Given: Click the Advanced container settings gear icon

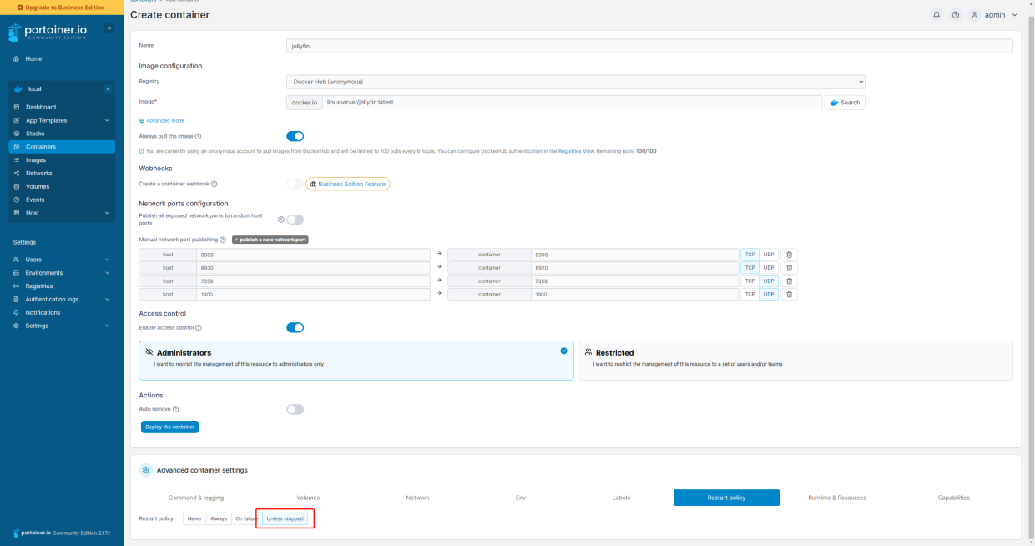Looking at the screenshot, I should [x=146, y=470].
